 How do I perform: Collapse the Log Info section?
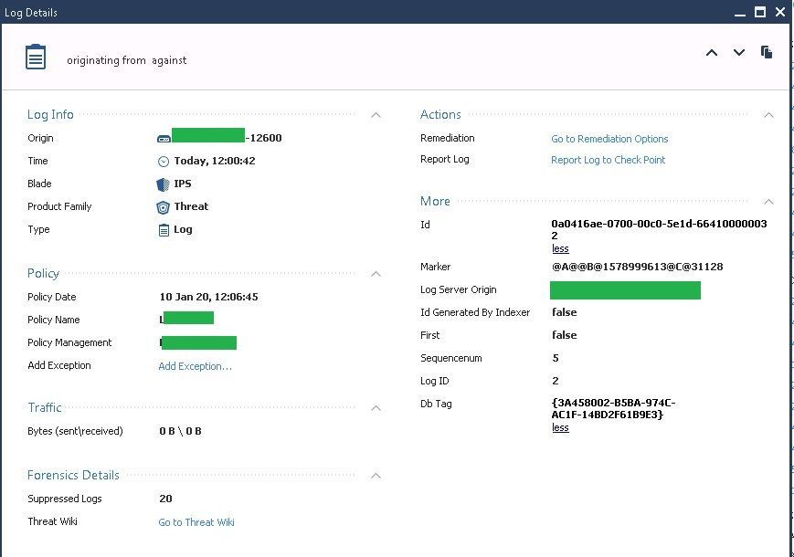(x=375, y=115)
